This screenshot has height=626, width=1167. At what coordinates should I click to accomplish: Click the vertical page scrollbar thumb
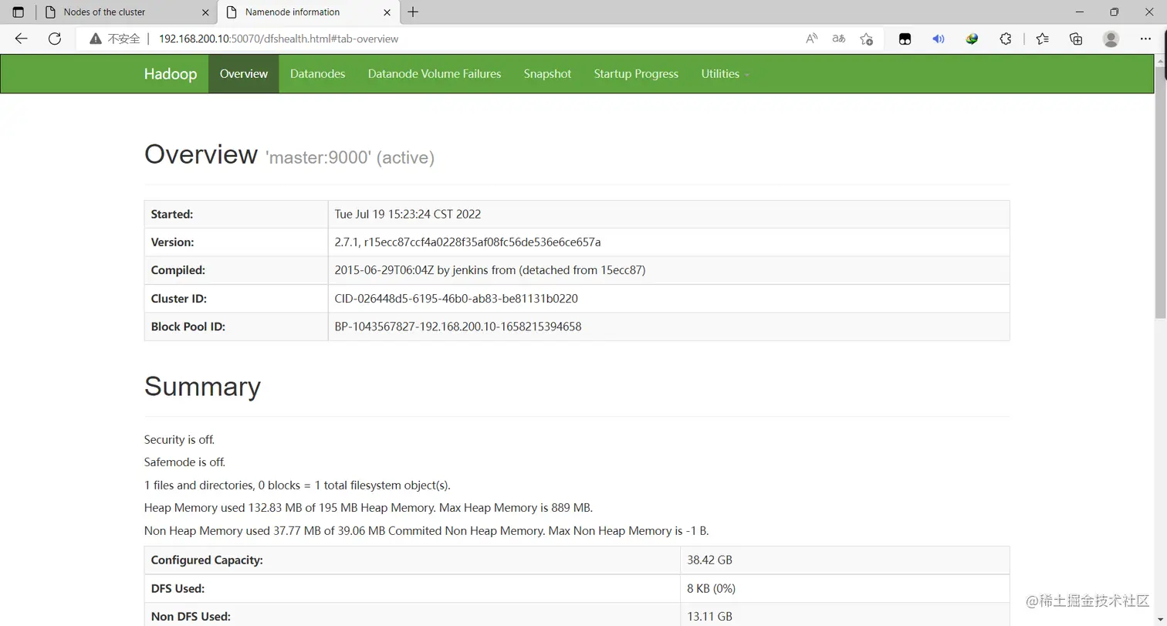click(1160, 193)
